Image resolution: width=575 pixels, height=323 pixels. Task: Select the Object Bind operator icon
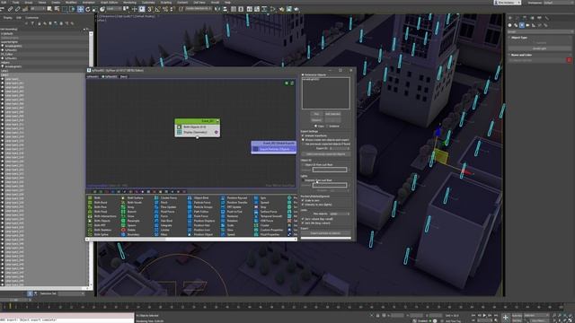pyautogui.click(x=190, y=197)
